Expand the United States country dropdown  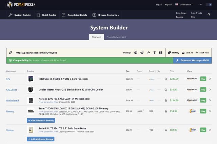tap(189, 4)
